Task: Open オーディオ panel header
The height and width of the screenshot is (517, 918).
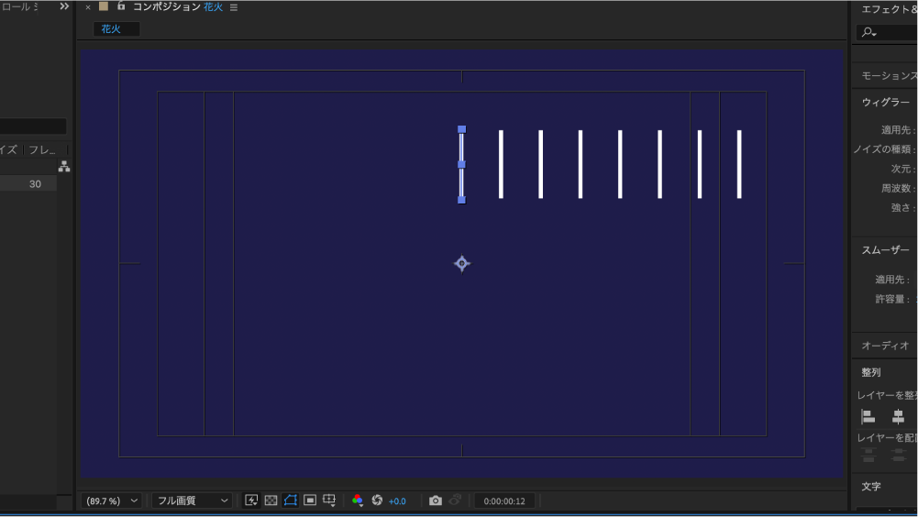Action: coord(885,346)
